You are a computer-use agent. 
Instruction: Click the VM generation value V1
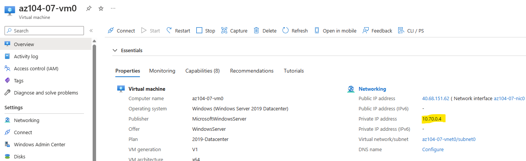(195, 149)
